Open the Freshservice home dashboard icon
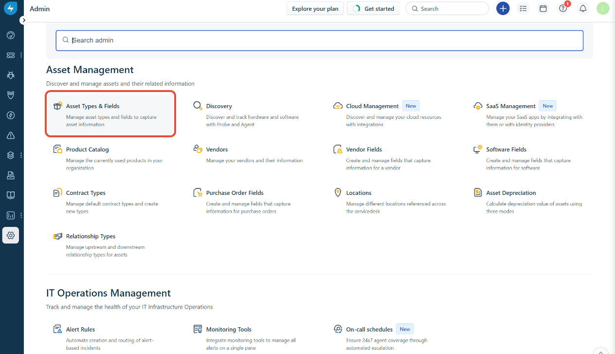Image resolution: width=615 pixels, height=354 pixels. tap(11, 35)
